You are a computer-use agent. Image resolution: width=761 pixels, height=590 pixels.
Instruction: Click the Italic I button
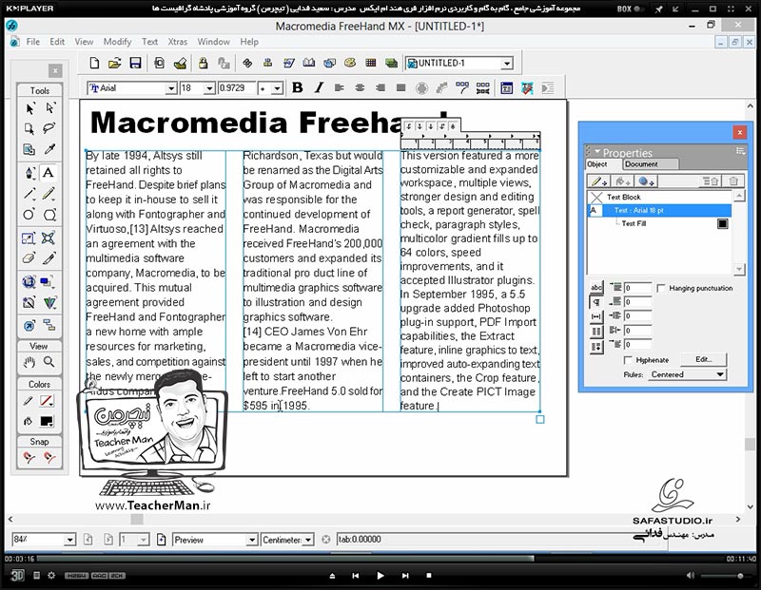[x=319, y=87]
